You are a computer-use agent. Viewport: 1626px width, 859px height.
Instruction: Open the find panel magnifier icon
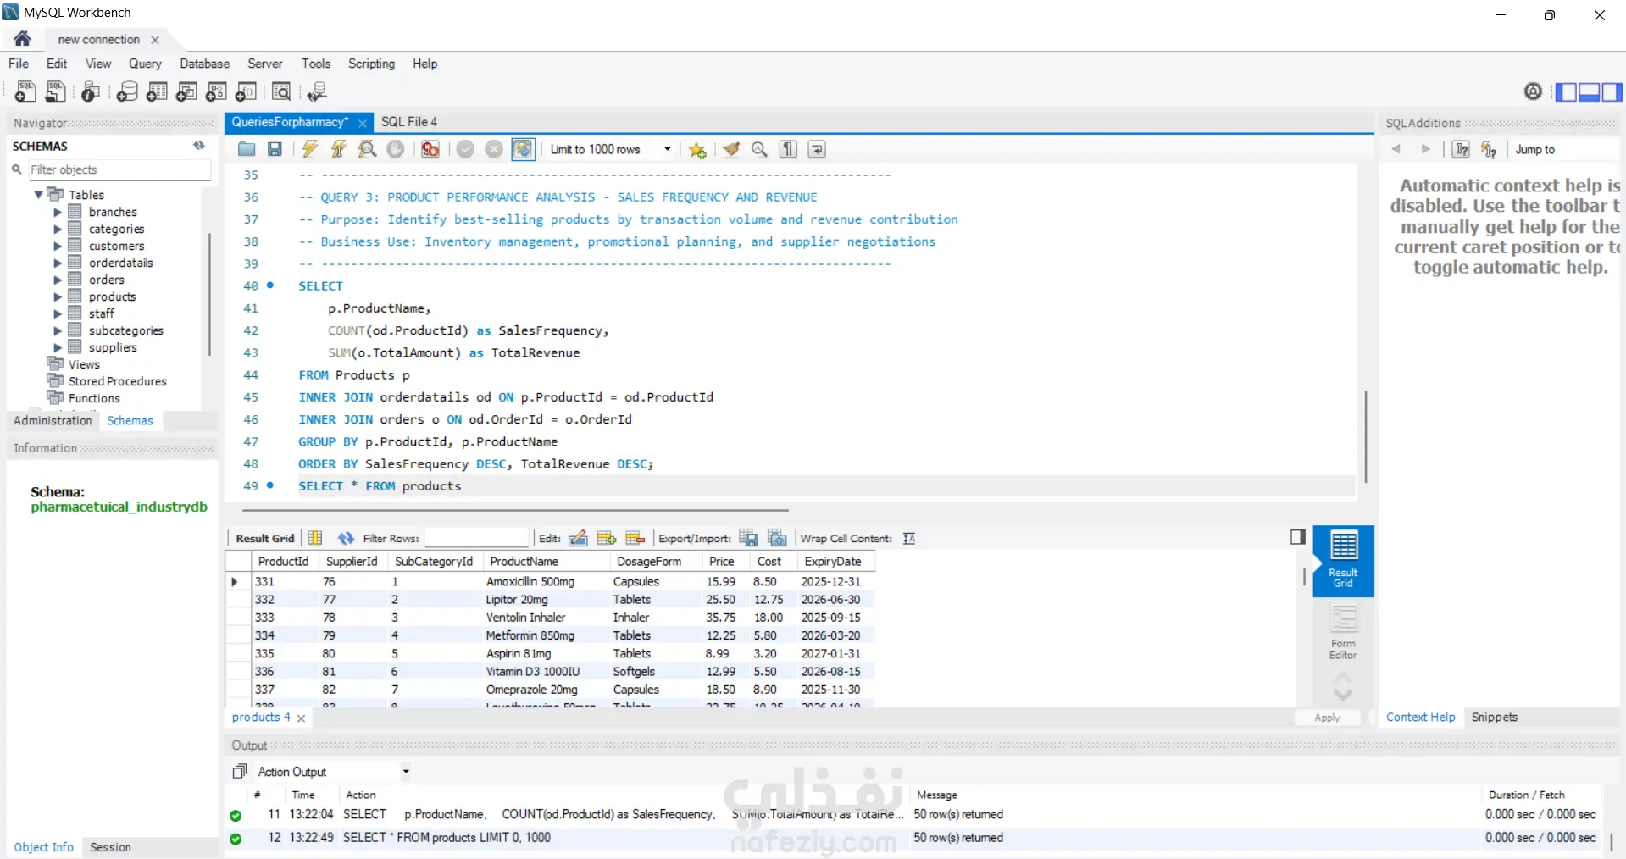click(x=760, y=150)
